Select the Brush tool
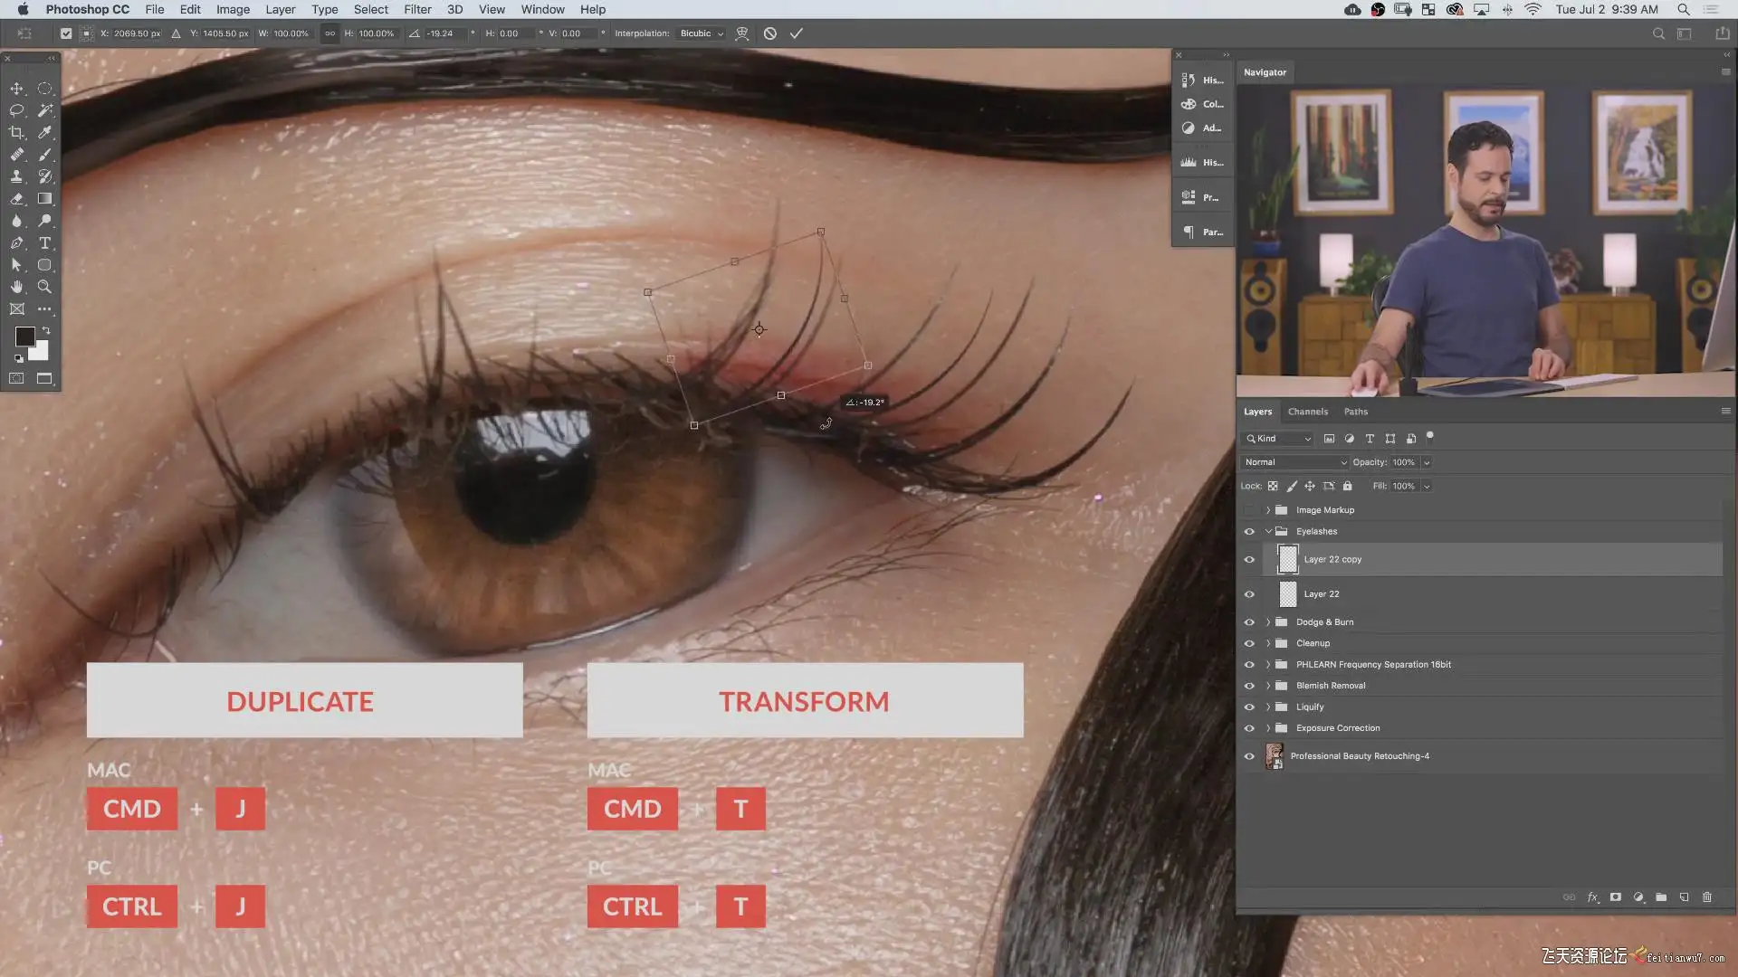 tap(44, 155)
